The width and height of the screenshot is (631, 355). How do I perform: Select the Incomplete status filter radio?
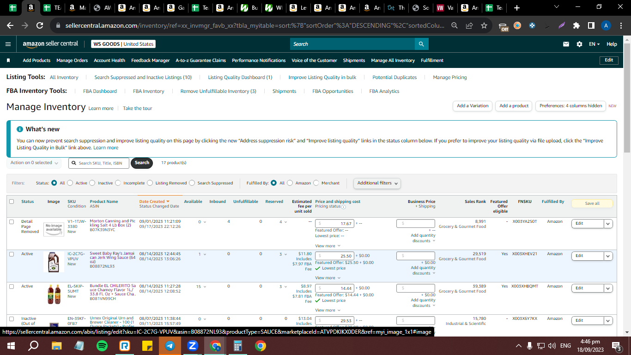point(118,183)
